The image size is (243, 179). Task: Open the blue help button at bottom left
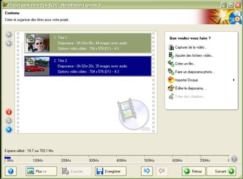pos(11,171)
